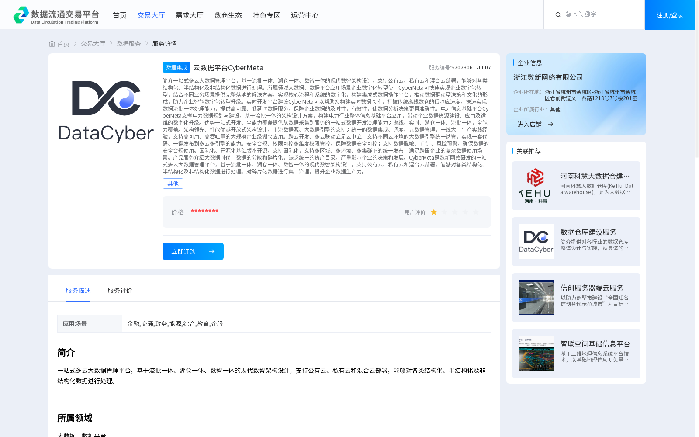
Task: Open 特色专区 in top navigation
Action: [266, 15]
